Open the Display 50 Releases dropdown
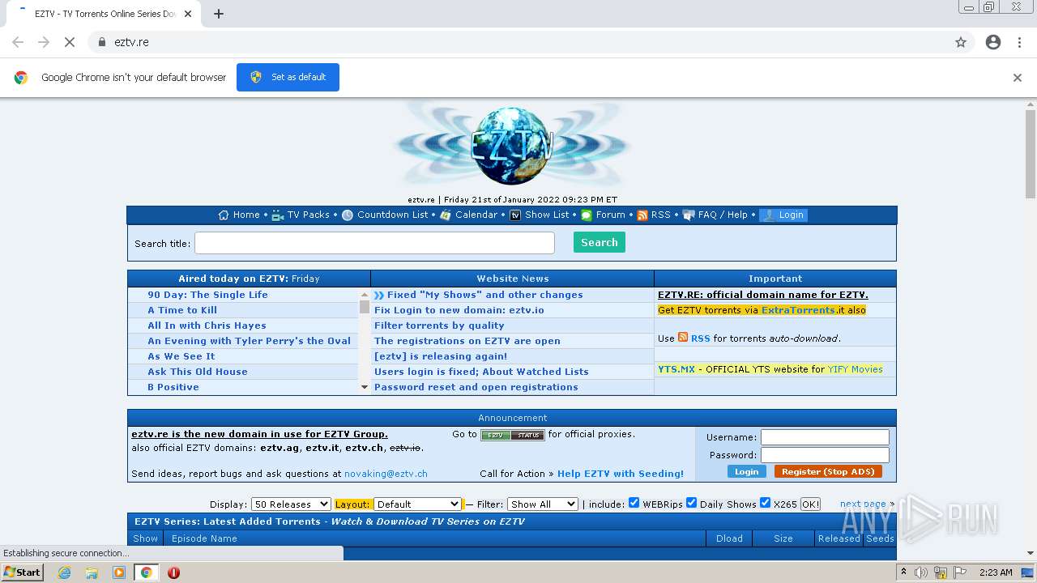 (291, 504)
